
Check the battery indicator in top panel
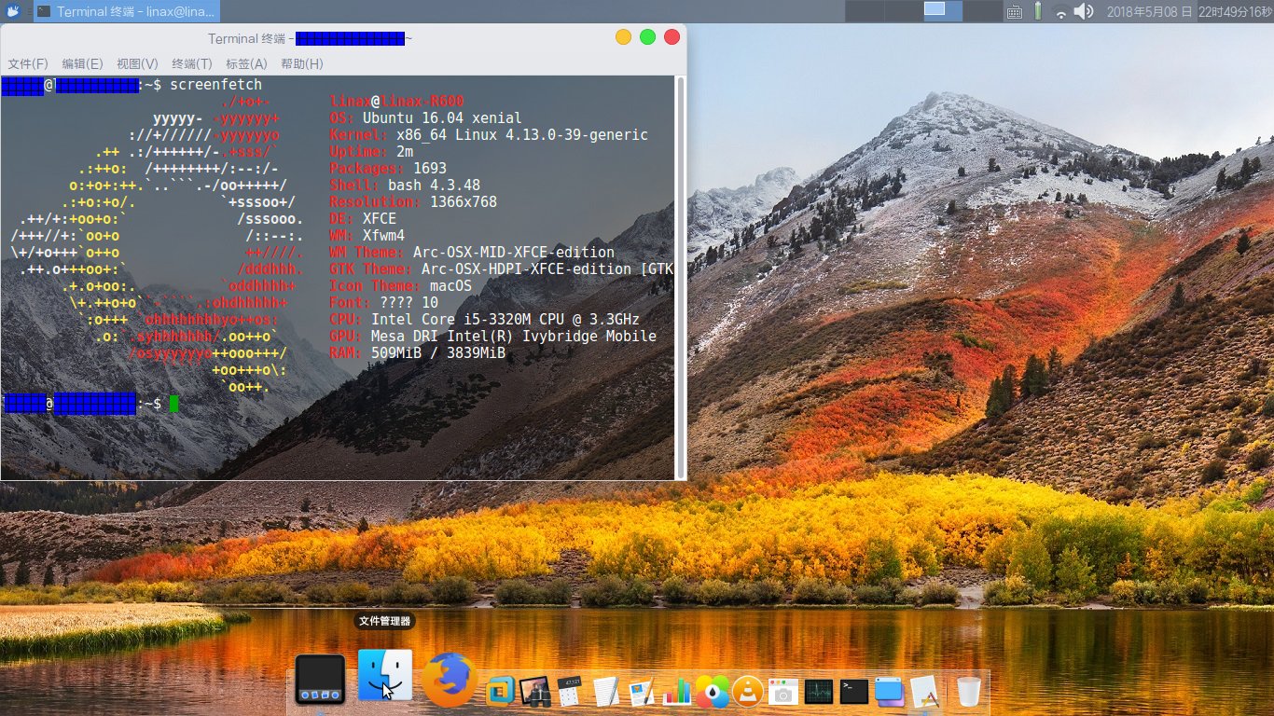point(1038,11)
